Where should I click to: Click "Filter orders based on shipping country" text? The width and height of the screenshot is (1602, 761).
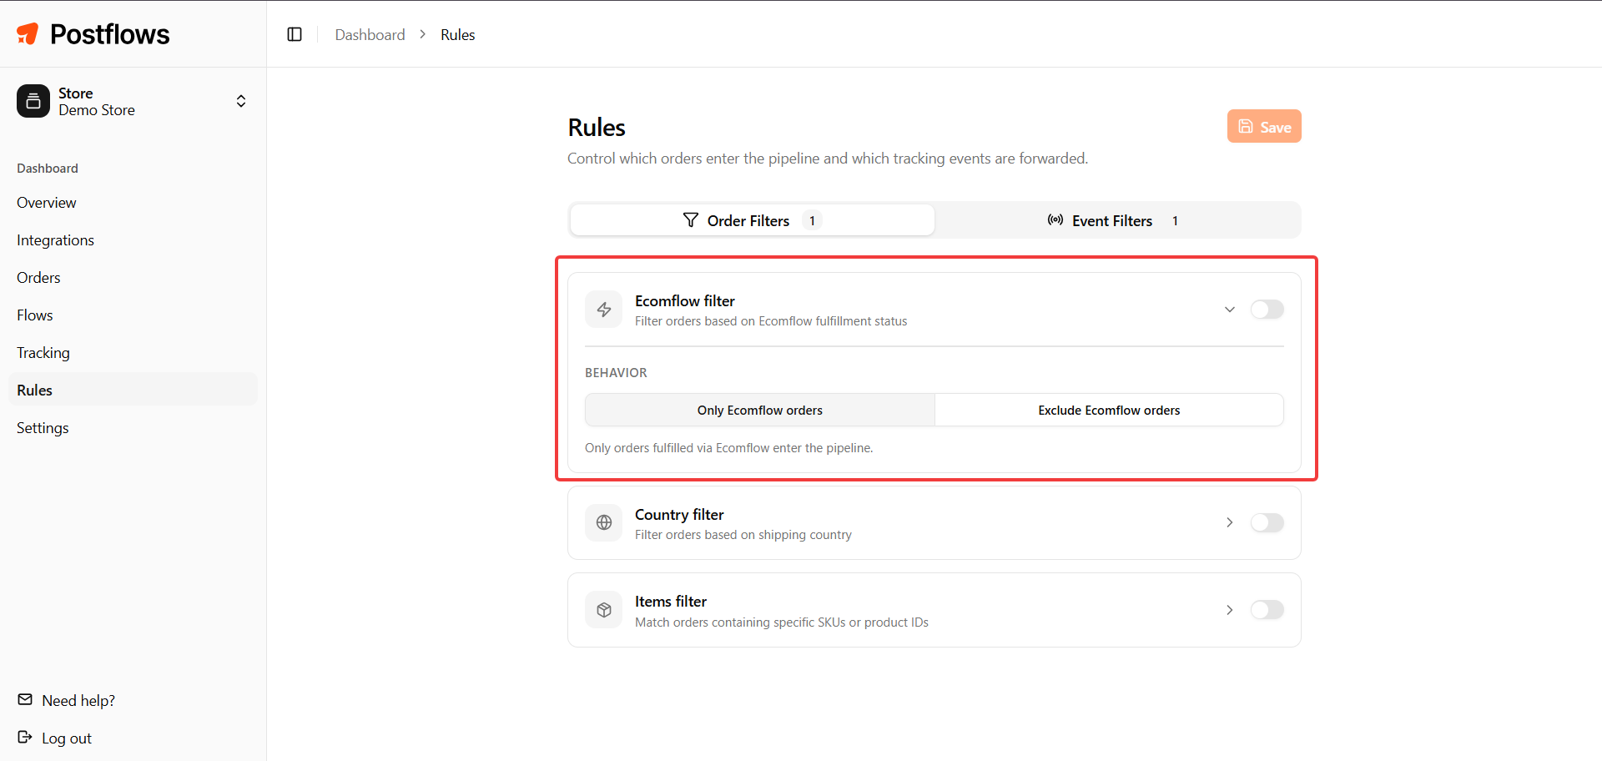pos(743,535)
